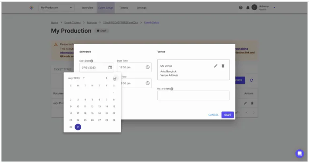Click the No. of Seats input field
This screenshot has width=309, height=163.
click(x=193, y=95)
